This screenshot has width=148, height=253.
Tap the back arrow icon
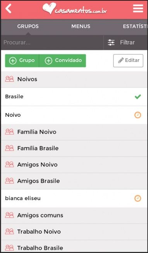[x=9, y=9]
